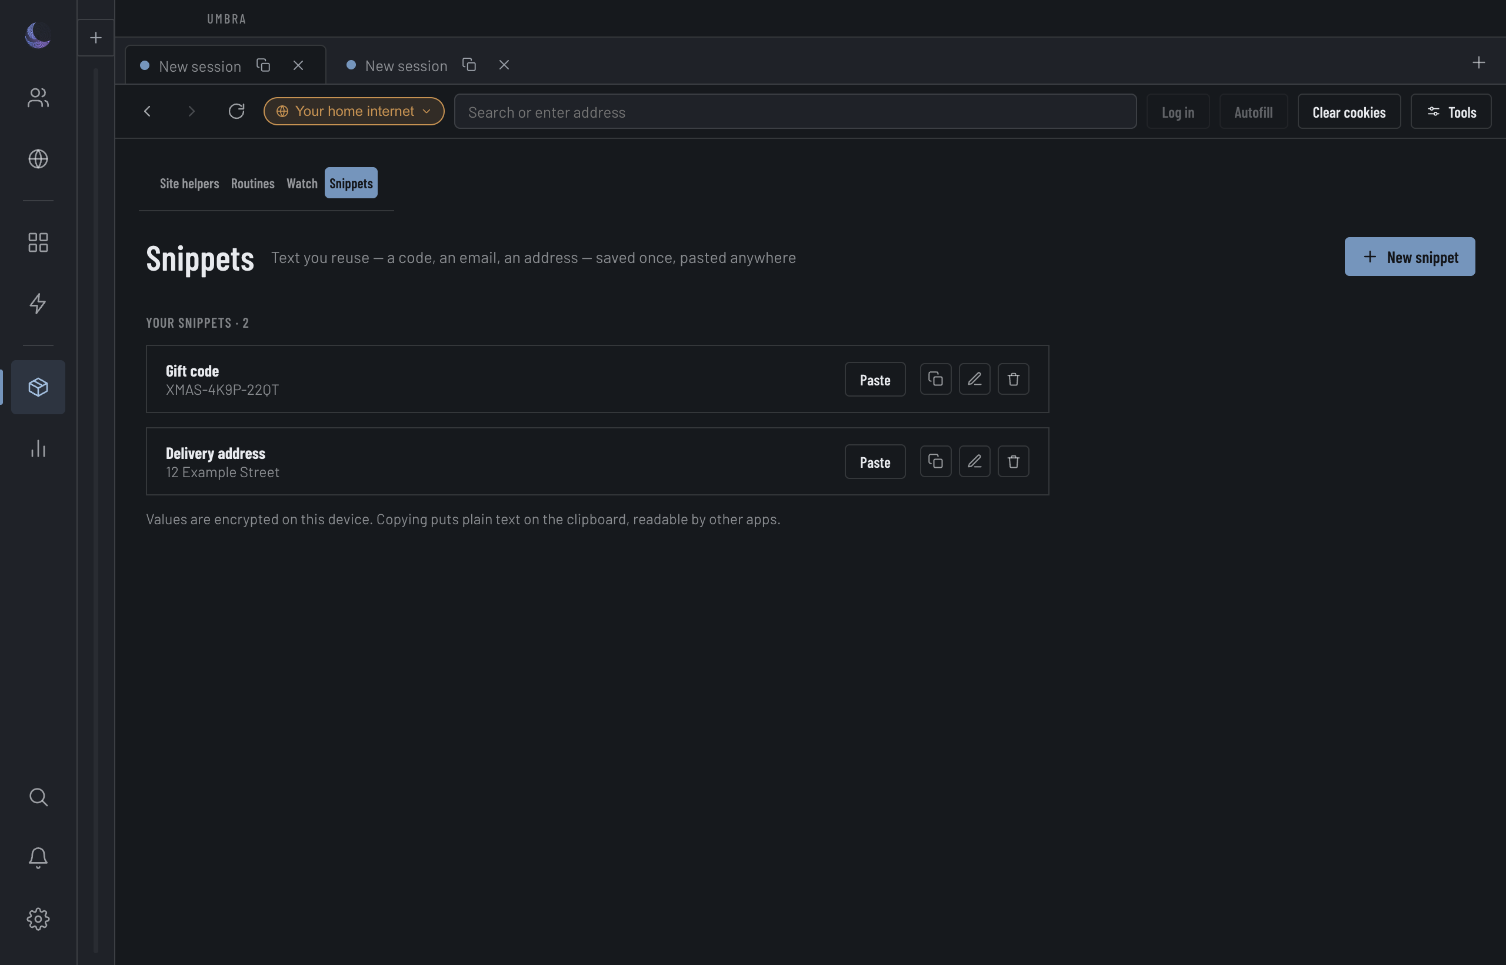
Task: Duplicate the first New session tab
Action: [263, 65]
